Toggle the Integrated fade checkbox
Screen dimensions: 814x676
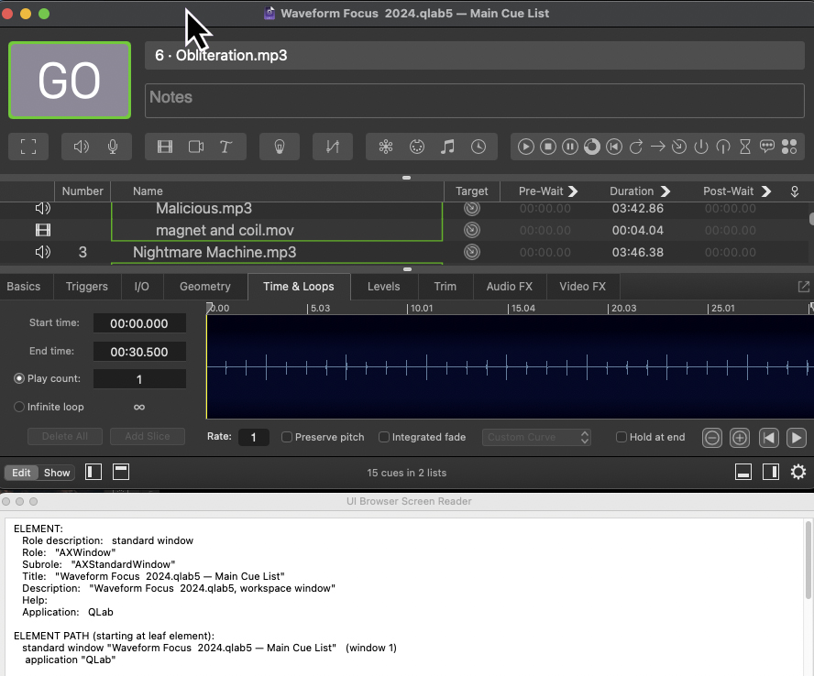tap(384, 438)
